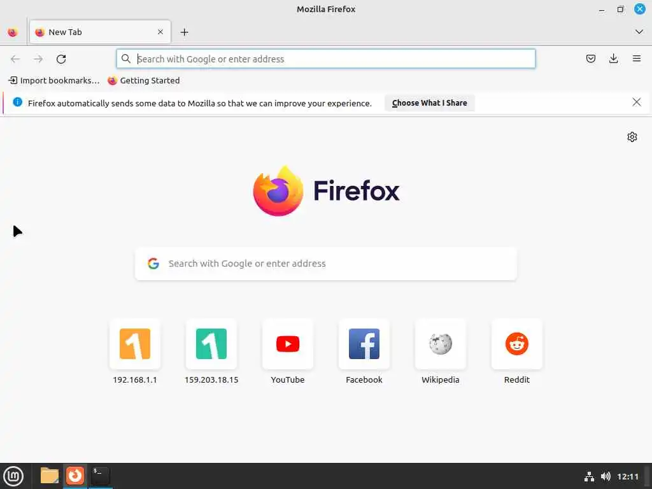652x489 pixels.
Task: Focus the center Google search box
Action: pos(326,264)
